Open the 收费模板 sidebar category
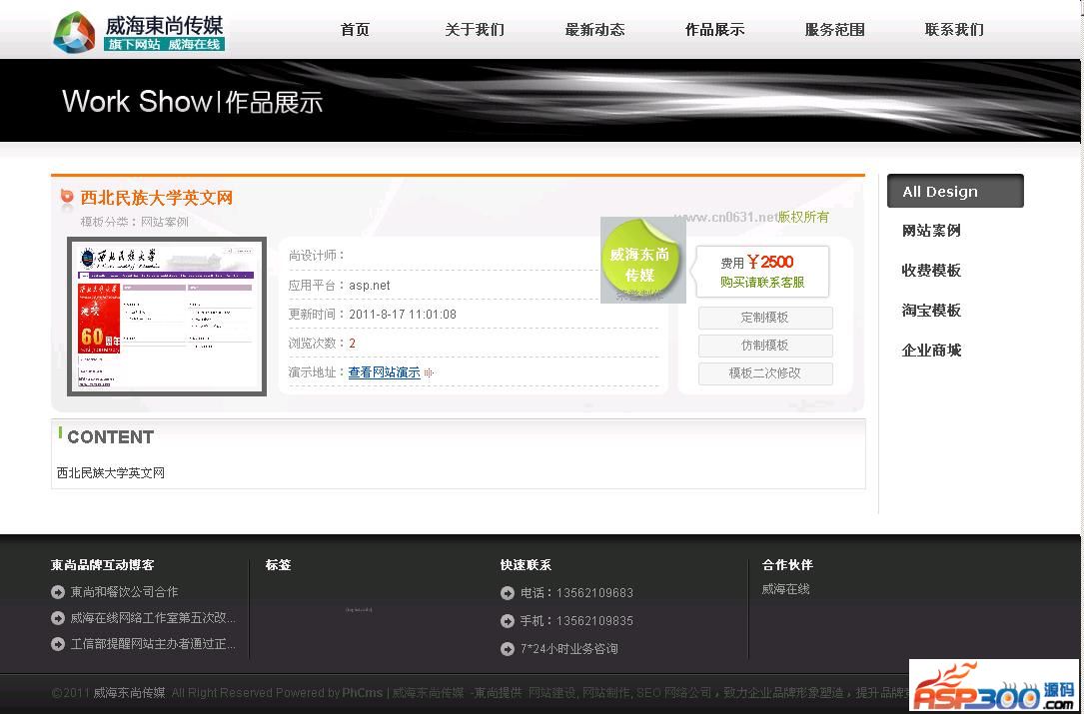The width and height of the screenshot is (1084, 714). [931, 271]
